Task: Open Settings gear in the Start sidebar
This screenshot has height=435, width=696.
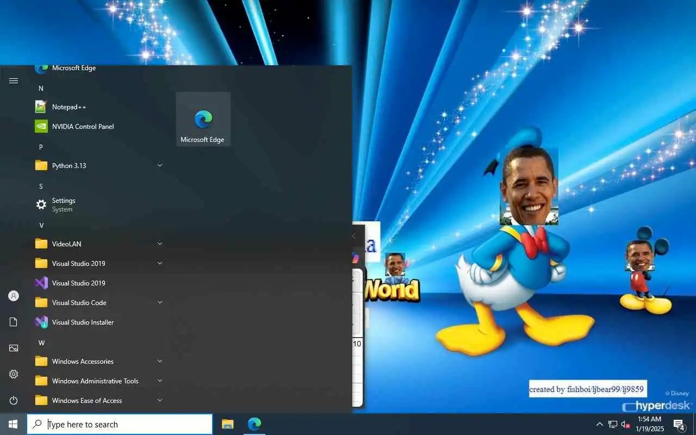Action: click(14, 374)
